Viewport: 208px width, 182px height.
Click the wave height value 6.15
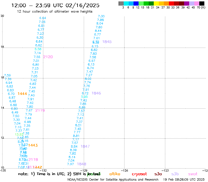(95, 46)
